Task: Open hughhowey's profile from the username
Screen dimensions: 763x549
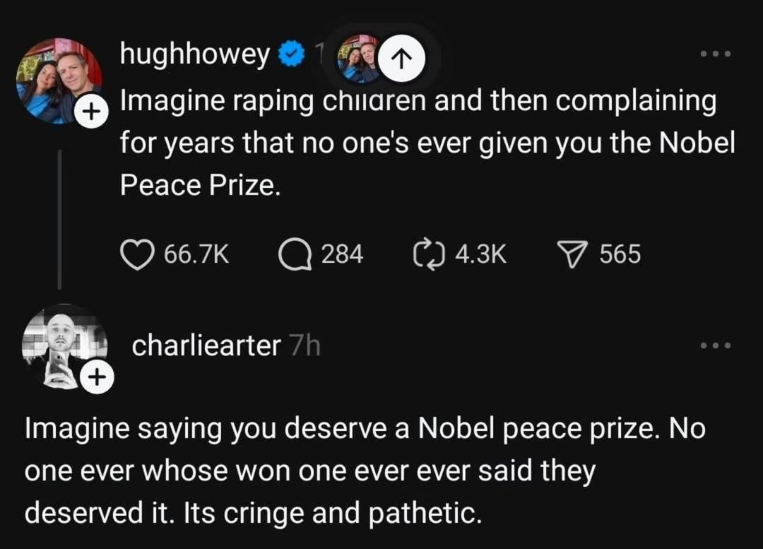Action: pyautogui.click(x=195, y=54)
